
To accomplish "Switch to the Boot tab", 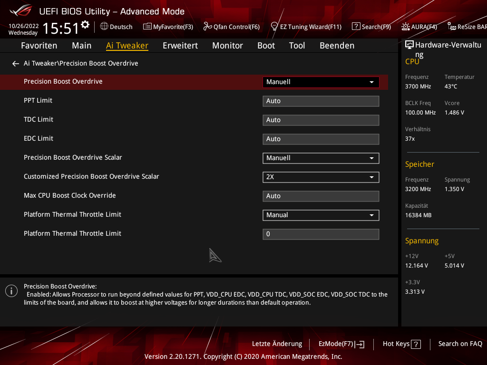I will 266,46.
